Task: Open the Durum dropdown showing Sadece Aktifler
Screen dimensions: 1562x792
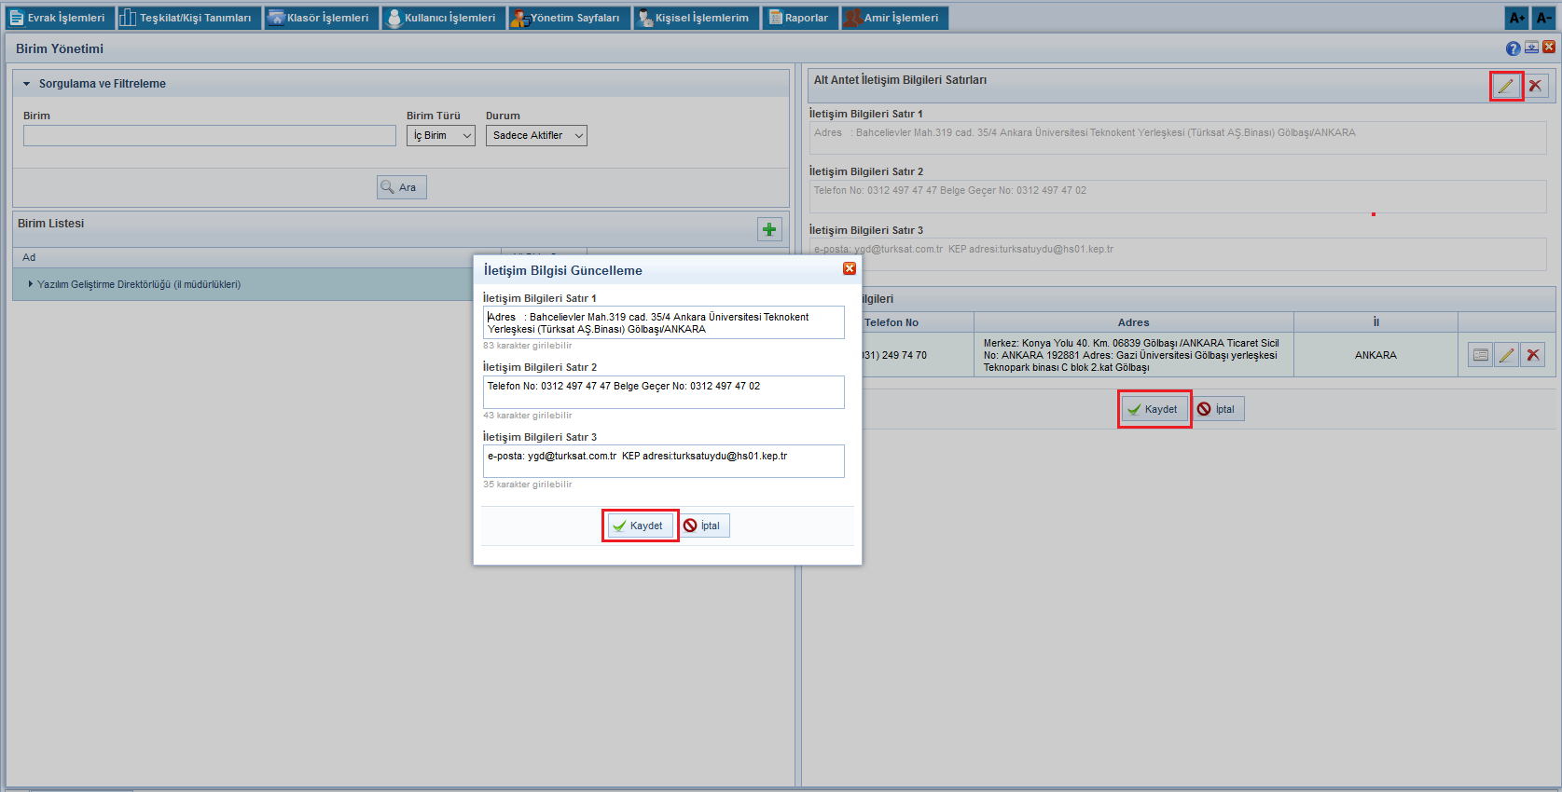Action: coord(536,136)
